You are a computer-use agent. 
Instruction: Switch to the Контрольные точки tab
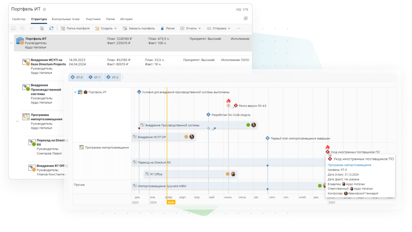(x=66, y=19)
